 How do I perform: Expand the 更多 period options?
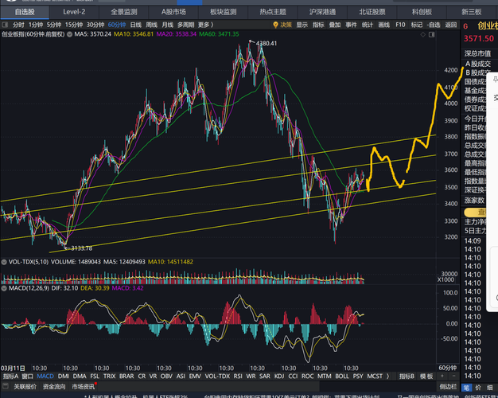(x=206, y=25)
